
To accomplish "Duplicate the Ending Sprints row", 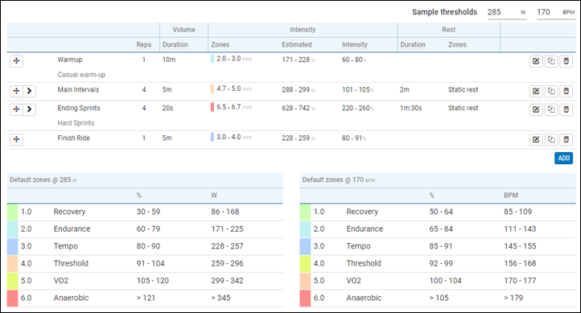I will point(551,109).
